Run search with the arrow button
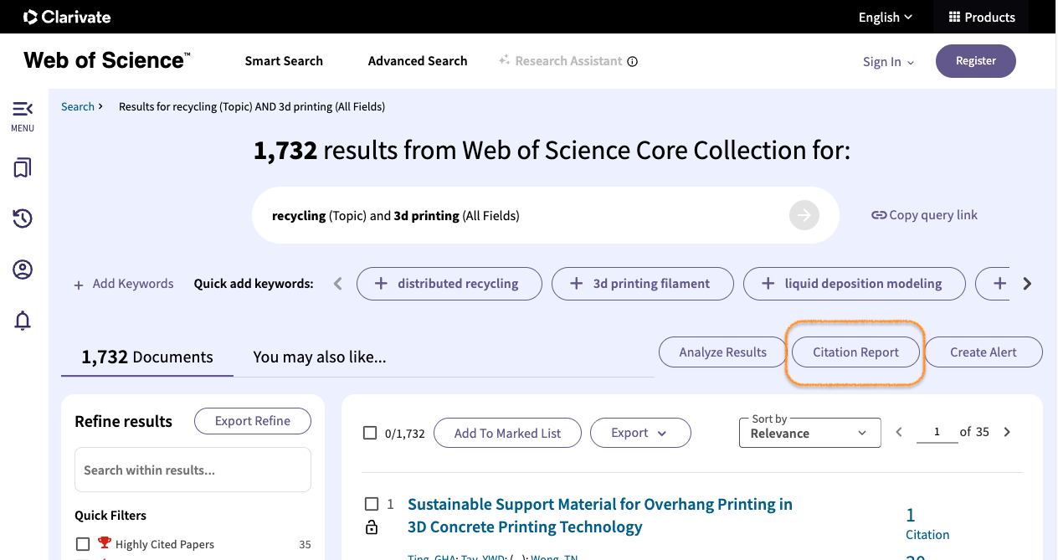The width and height of the screenshot is (1058, 560). (804, 215)
